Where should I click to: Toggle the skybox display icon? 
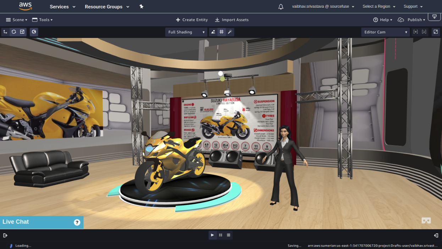[x=213, y=32]
